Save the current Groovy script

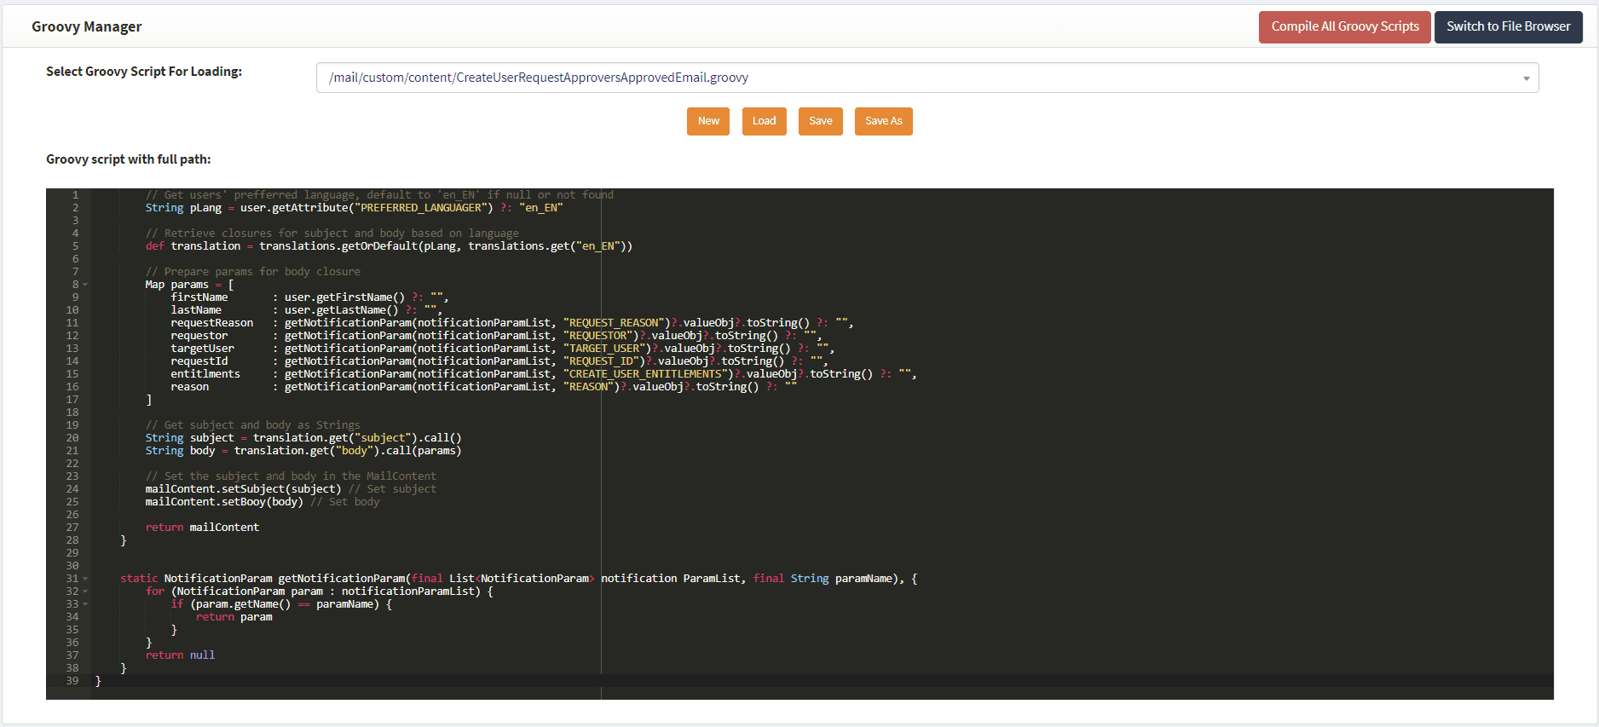820,121
